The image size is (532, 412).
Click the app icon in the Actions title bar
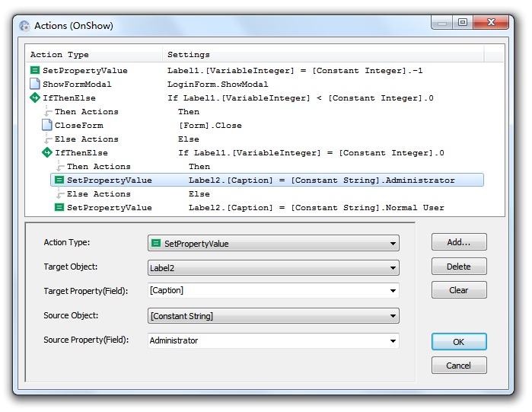pos(24,26)
